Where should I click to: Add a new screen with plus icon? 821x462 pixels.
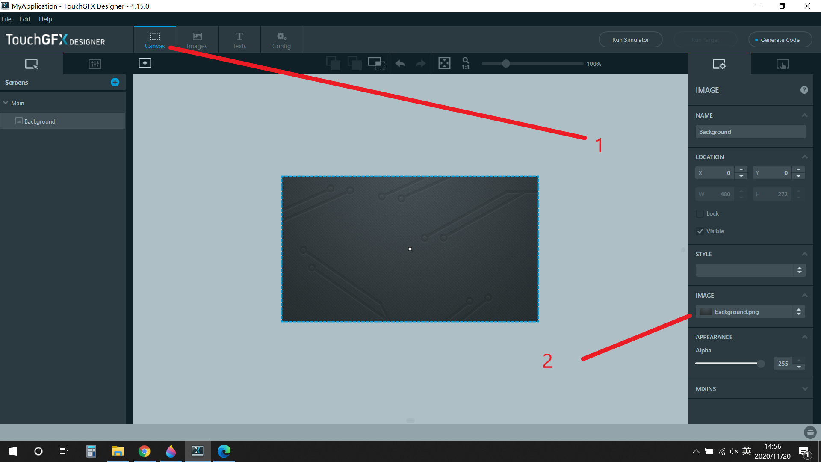[x=115, y=82]
